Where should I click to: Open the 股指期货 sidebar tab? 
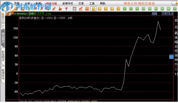point(3,56)
